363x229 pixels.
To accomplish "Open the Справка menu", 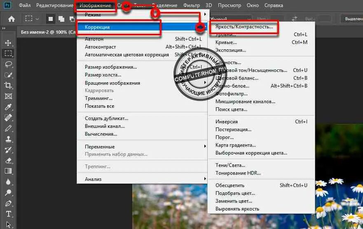I will click(x=274, y=5).
